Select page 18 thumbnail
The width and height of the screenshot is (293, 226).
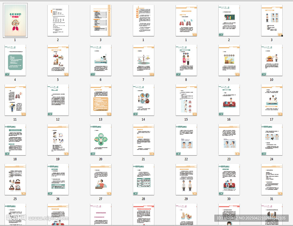click(x=15, y=140)
